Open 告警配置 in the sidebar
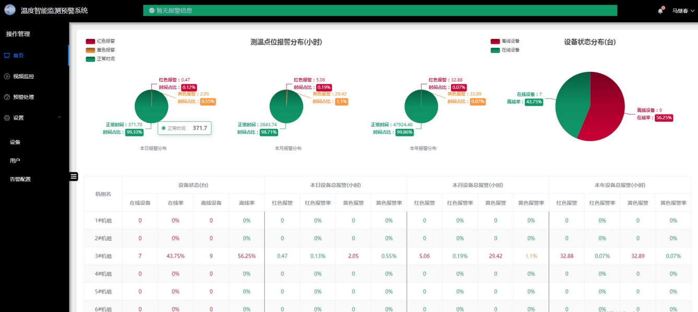This screenshot has width=698, height=312. pos(20,179)
